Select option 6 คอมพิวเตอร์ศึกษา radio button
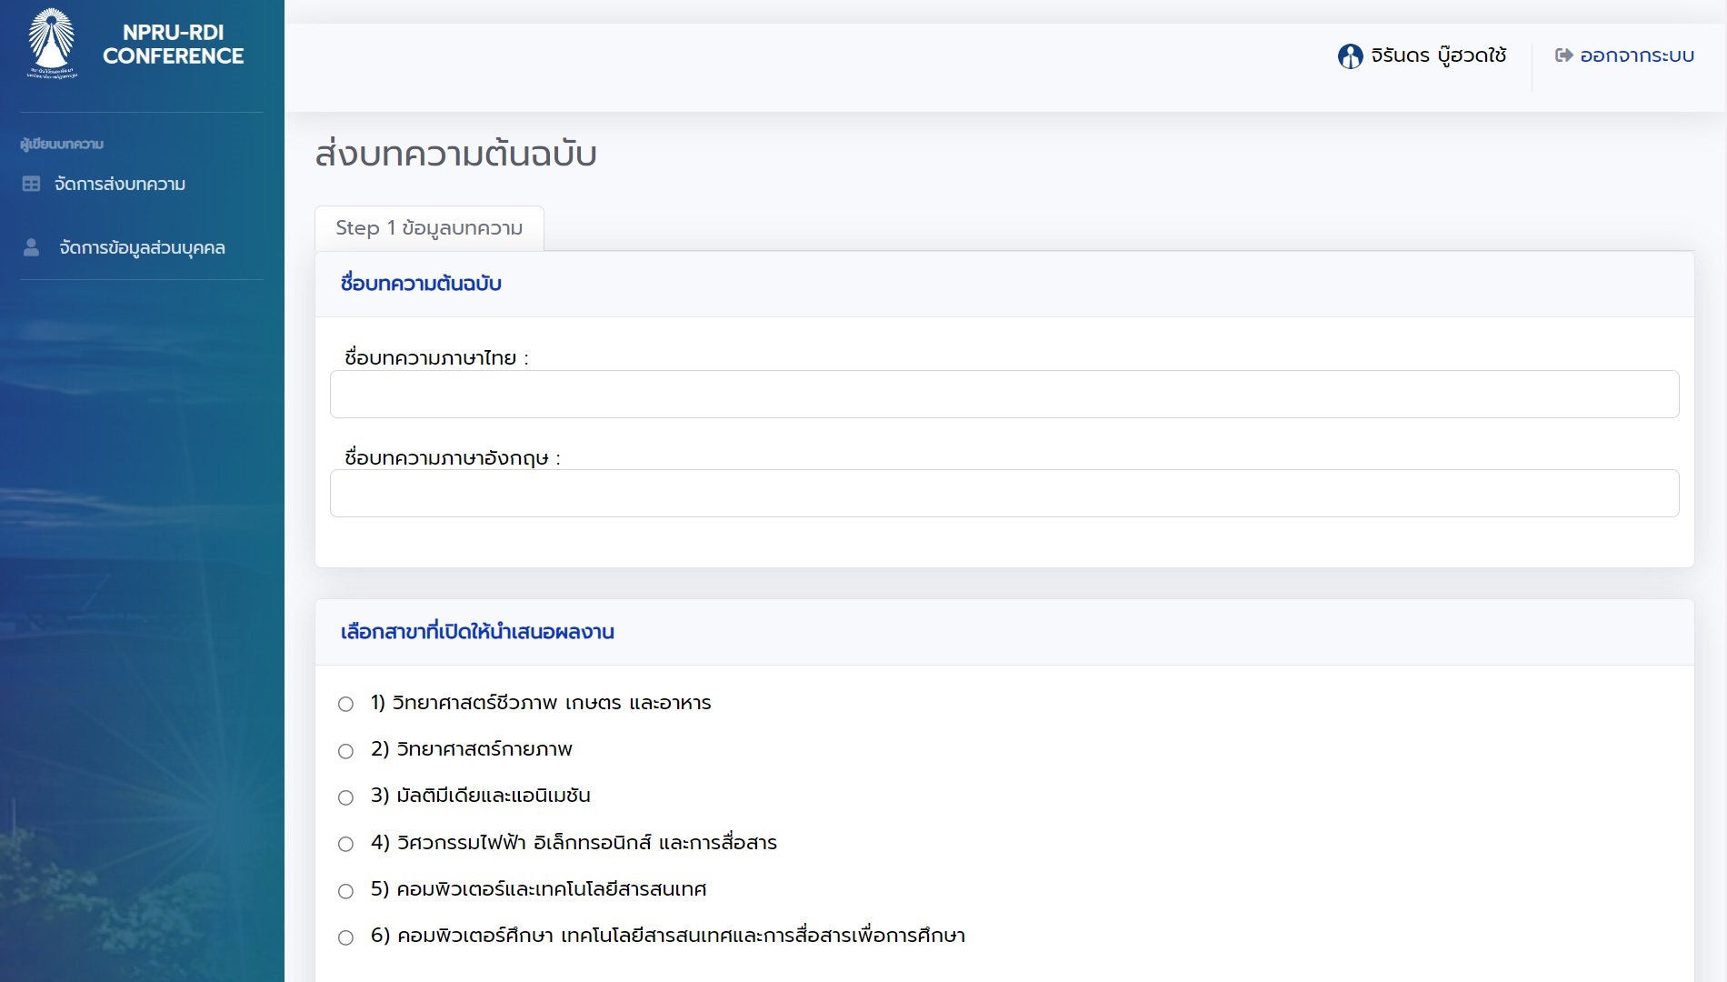This screenshot has width=1727, height=982. click(x=345, y=937)
